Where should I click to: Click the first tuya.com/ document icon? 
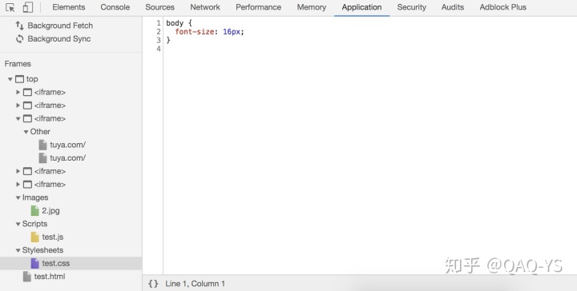(43, 145)
